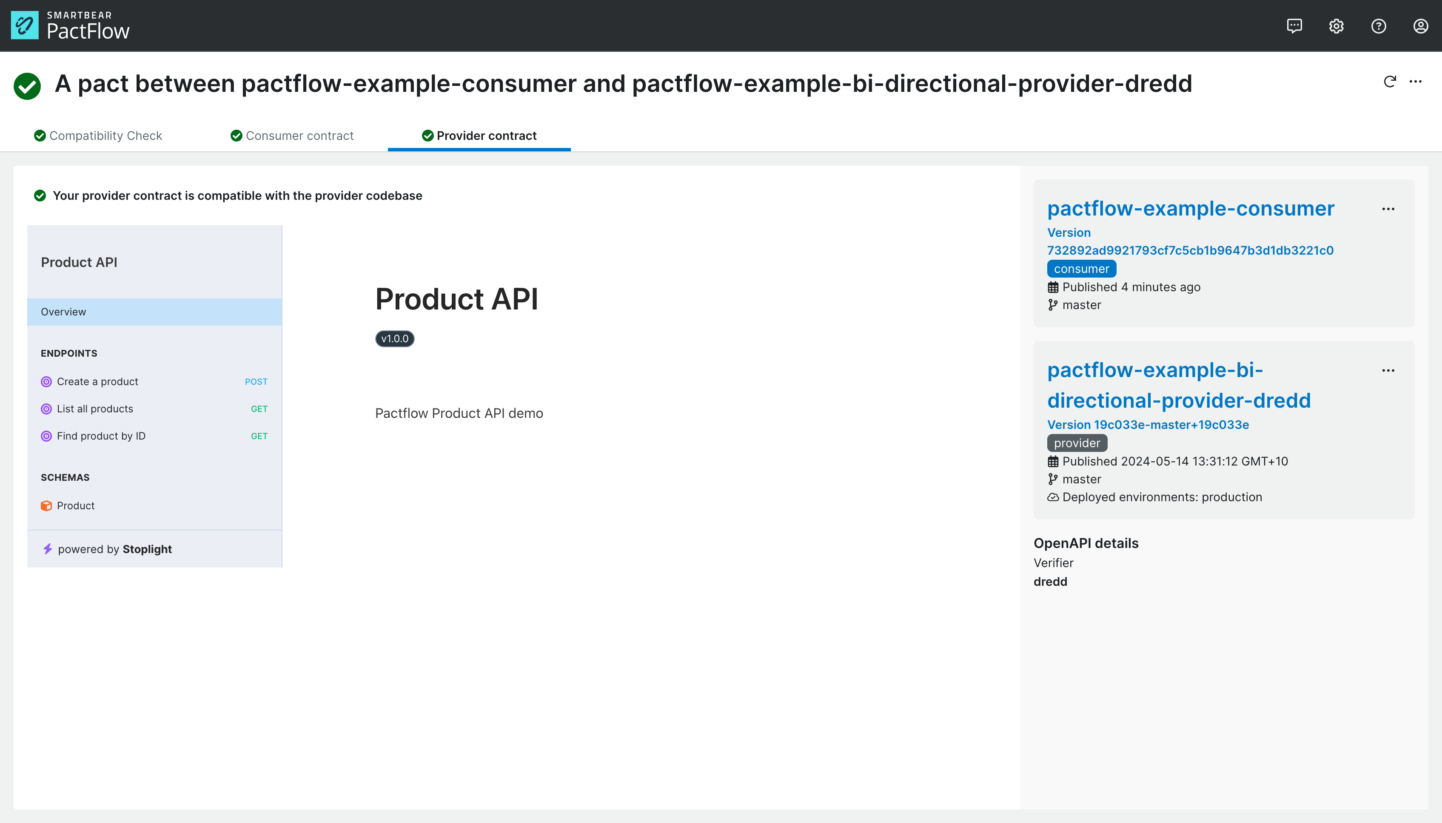Click the settings gear icon in top toolbar
The image size is (1442, 823).
(1337, 26)
